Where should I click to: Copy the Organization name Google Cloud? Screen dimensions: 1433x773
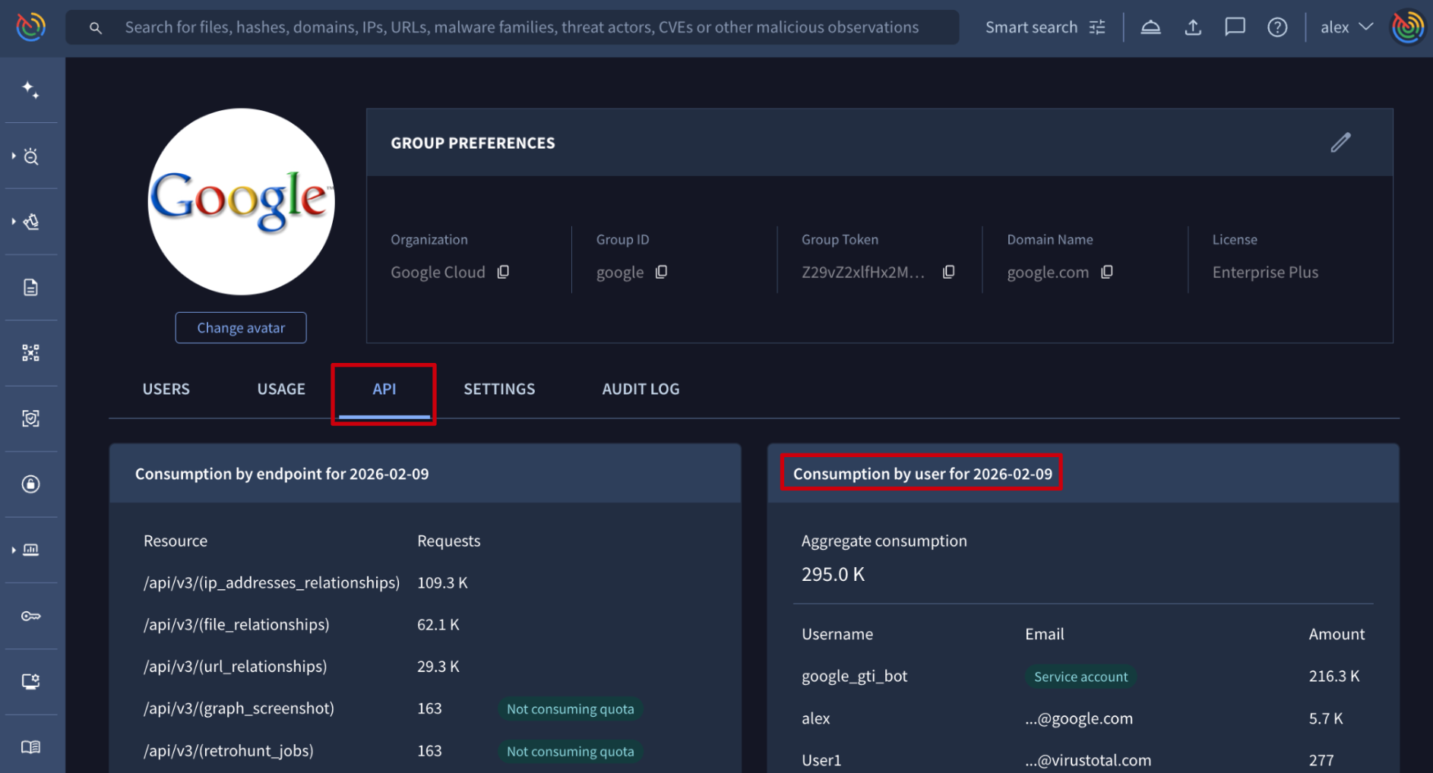point(503,272)
